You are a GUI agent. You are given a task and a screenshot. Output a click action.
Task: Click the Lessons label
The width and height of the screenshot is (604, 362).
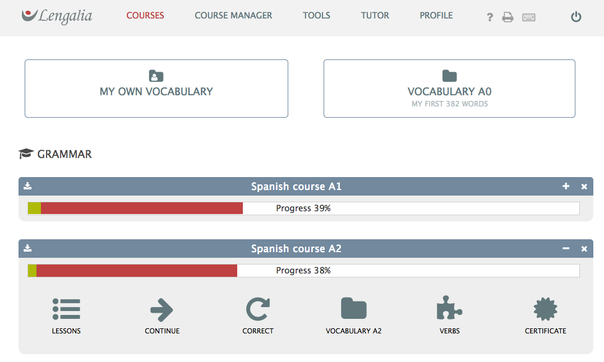point(66,331)
